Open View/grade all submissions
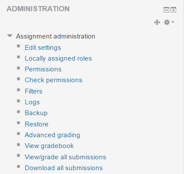The height and width of the screenshot is (174, 184). click(66, 157)
